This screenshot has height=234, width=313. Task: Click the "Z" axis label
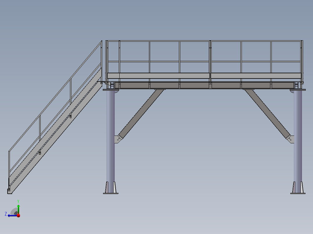pos(6,214)
